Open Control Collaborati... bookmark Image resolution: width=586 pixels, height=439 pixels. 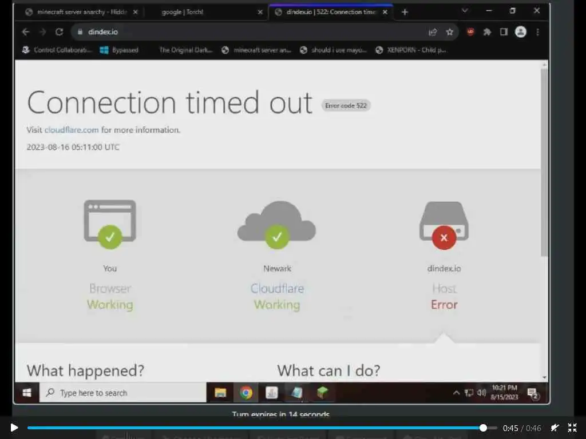(x=57, y=50)
